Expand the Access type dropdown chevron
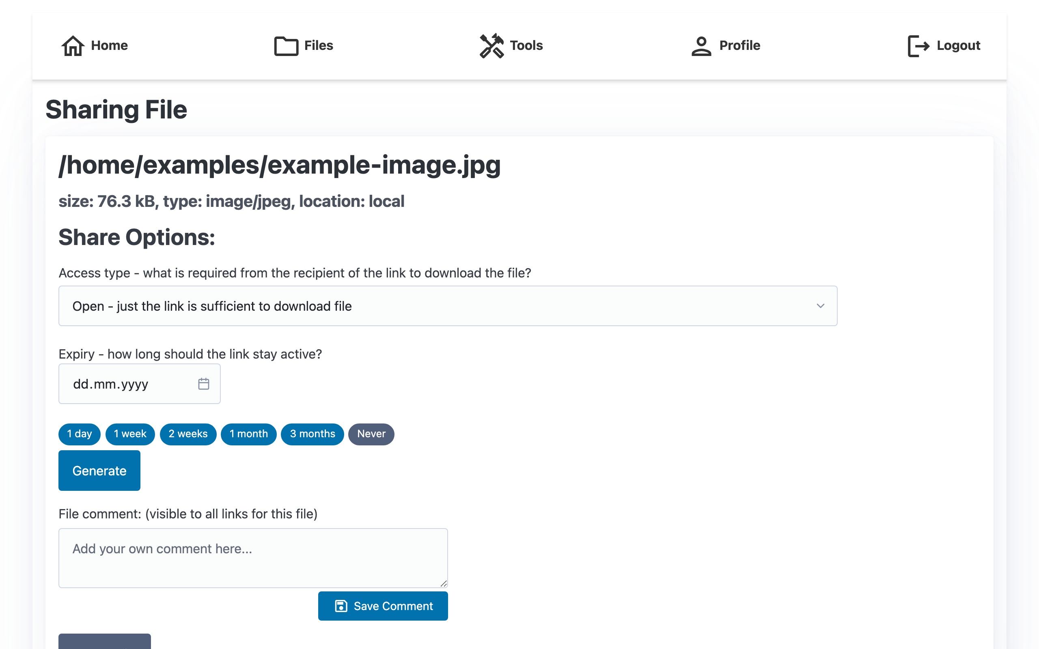The width and height of the screenshot is (1039, 649). point(820,306)
